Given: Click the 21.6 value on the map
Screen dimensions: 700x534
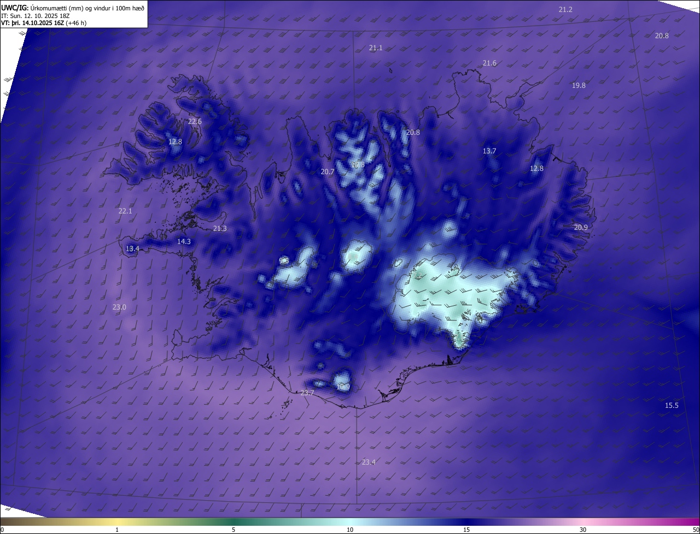Looking at the screenshot, I should [x=489, y=63].
